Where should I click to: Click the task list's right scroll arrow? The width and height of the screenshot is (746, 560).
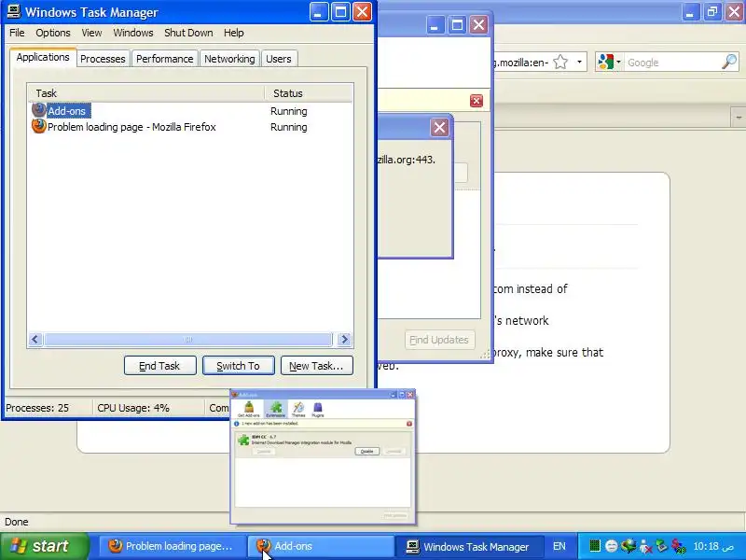click(344, 339)
